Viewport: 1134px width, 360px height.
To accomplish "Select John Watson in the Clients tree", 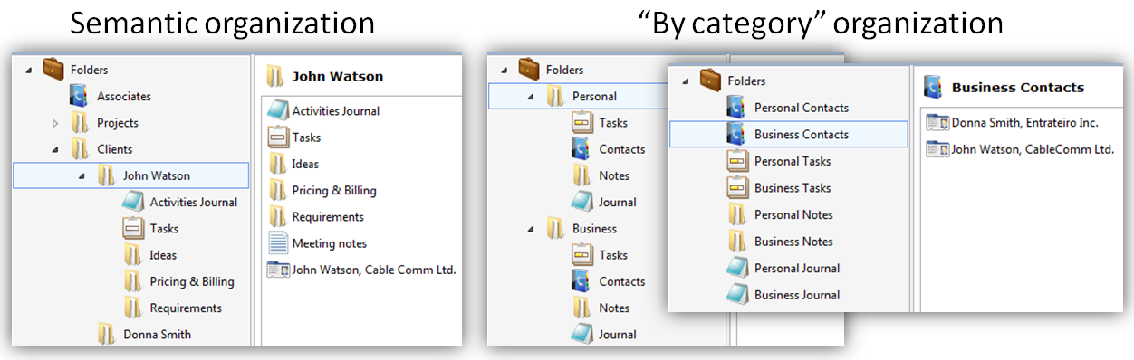I will coord(131,175).
